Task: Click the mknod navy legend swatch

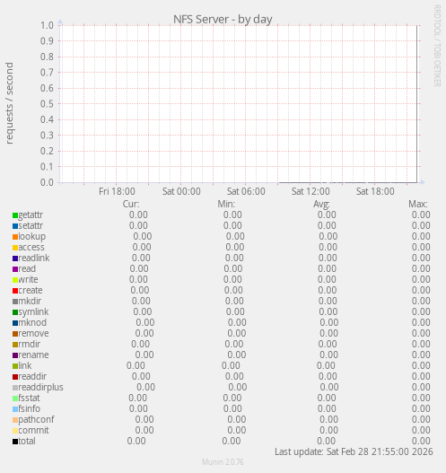Action: (15, 323)
